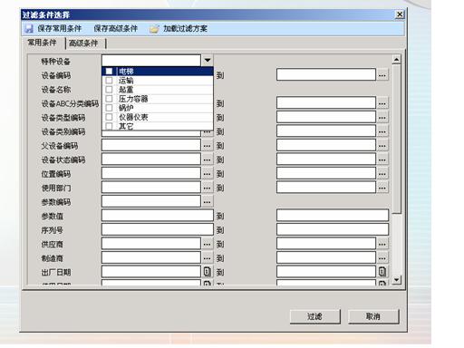Collapse the 特种设备 dropdown arrow
This screenshot has width=464, height=348.
[x=208, y=60]
